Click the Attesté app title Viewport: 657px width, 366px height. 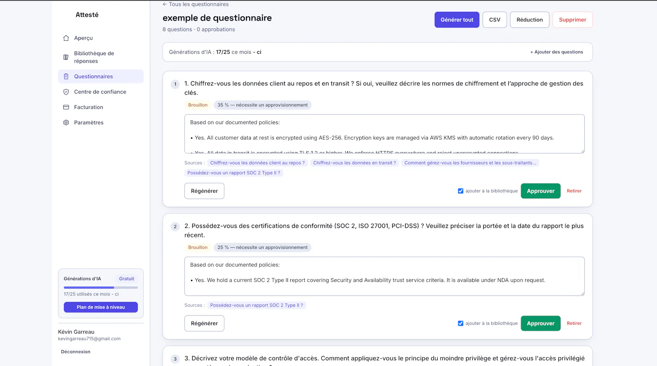coord(87,15)
